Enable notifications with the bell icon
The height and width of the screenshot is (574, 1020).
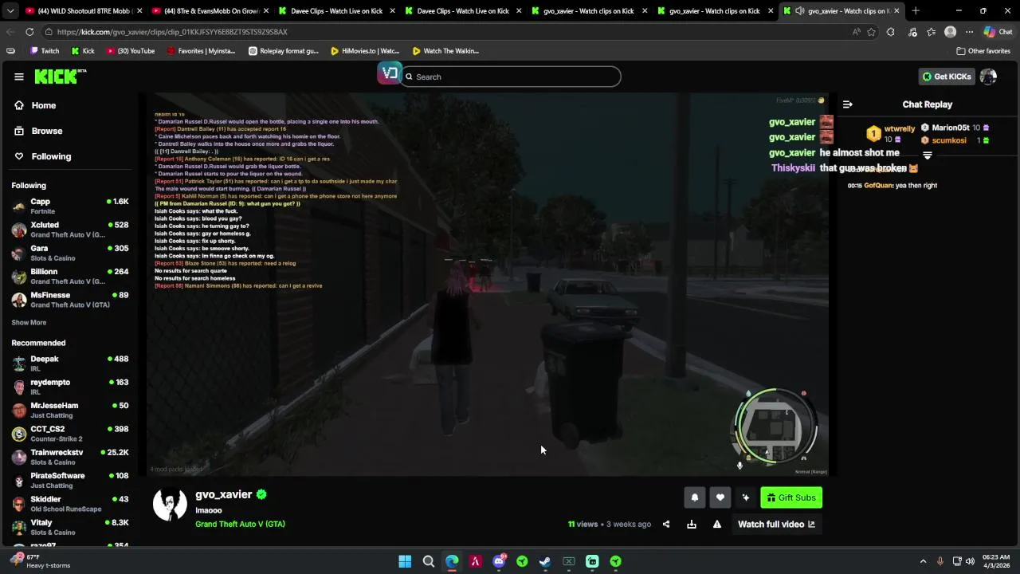click(x=694, y=497)
